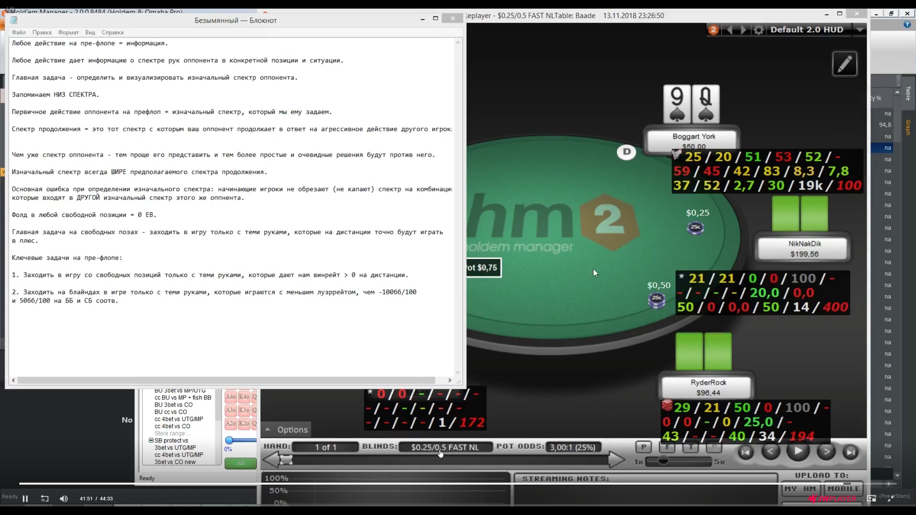916x515 pixels.
Task: Toggle the A2o hand cell
Action: tap(231, 423)
